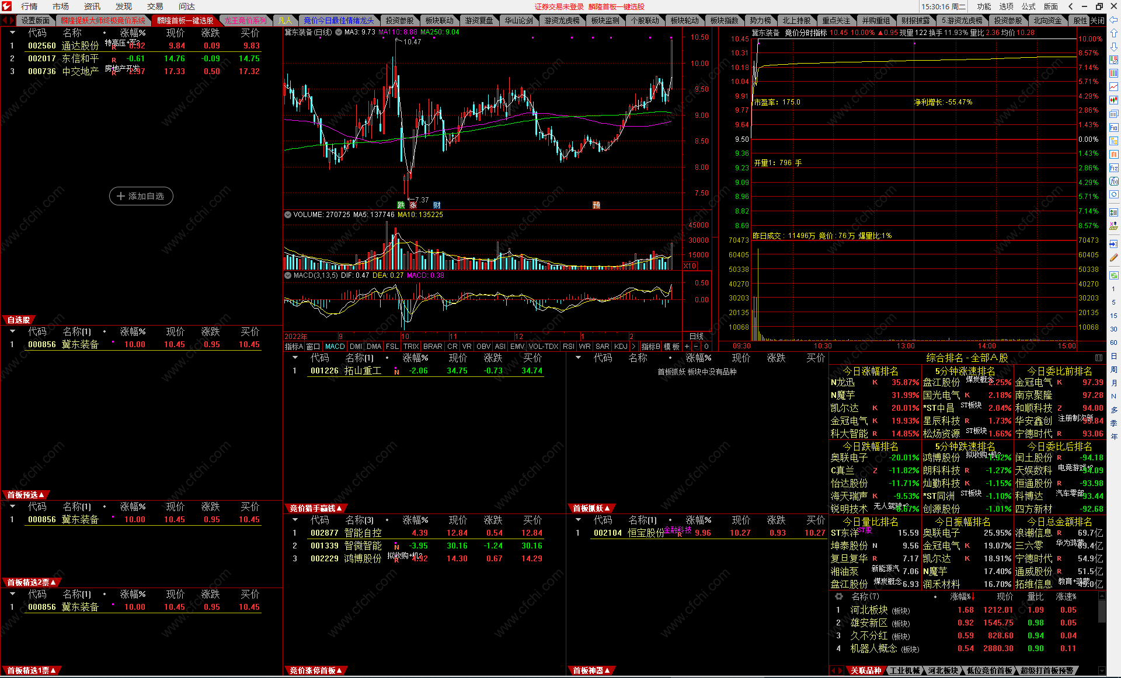Select the RSI indicator button

[x=568, y=346]
